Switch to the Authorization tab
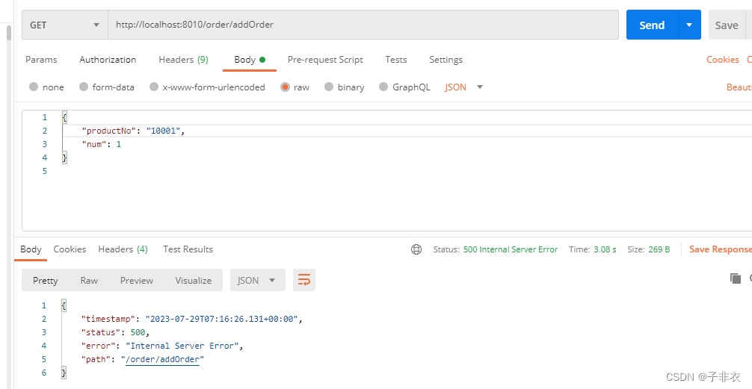 (x=108, y=60)
